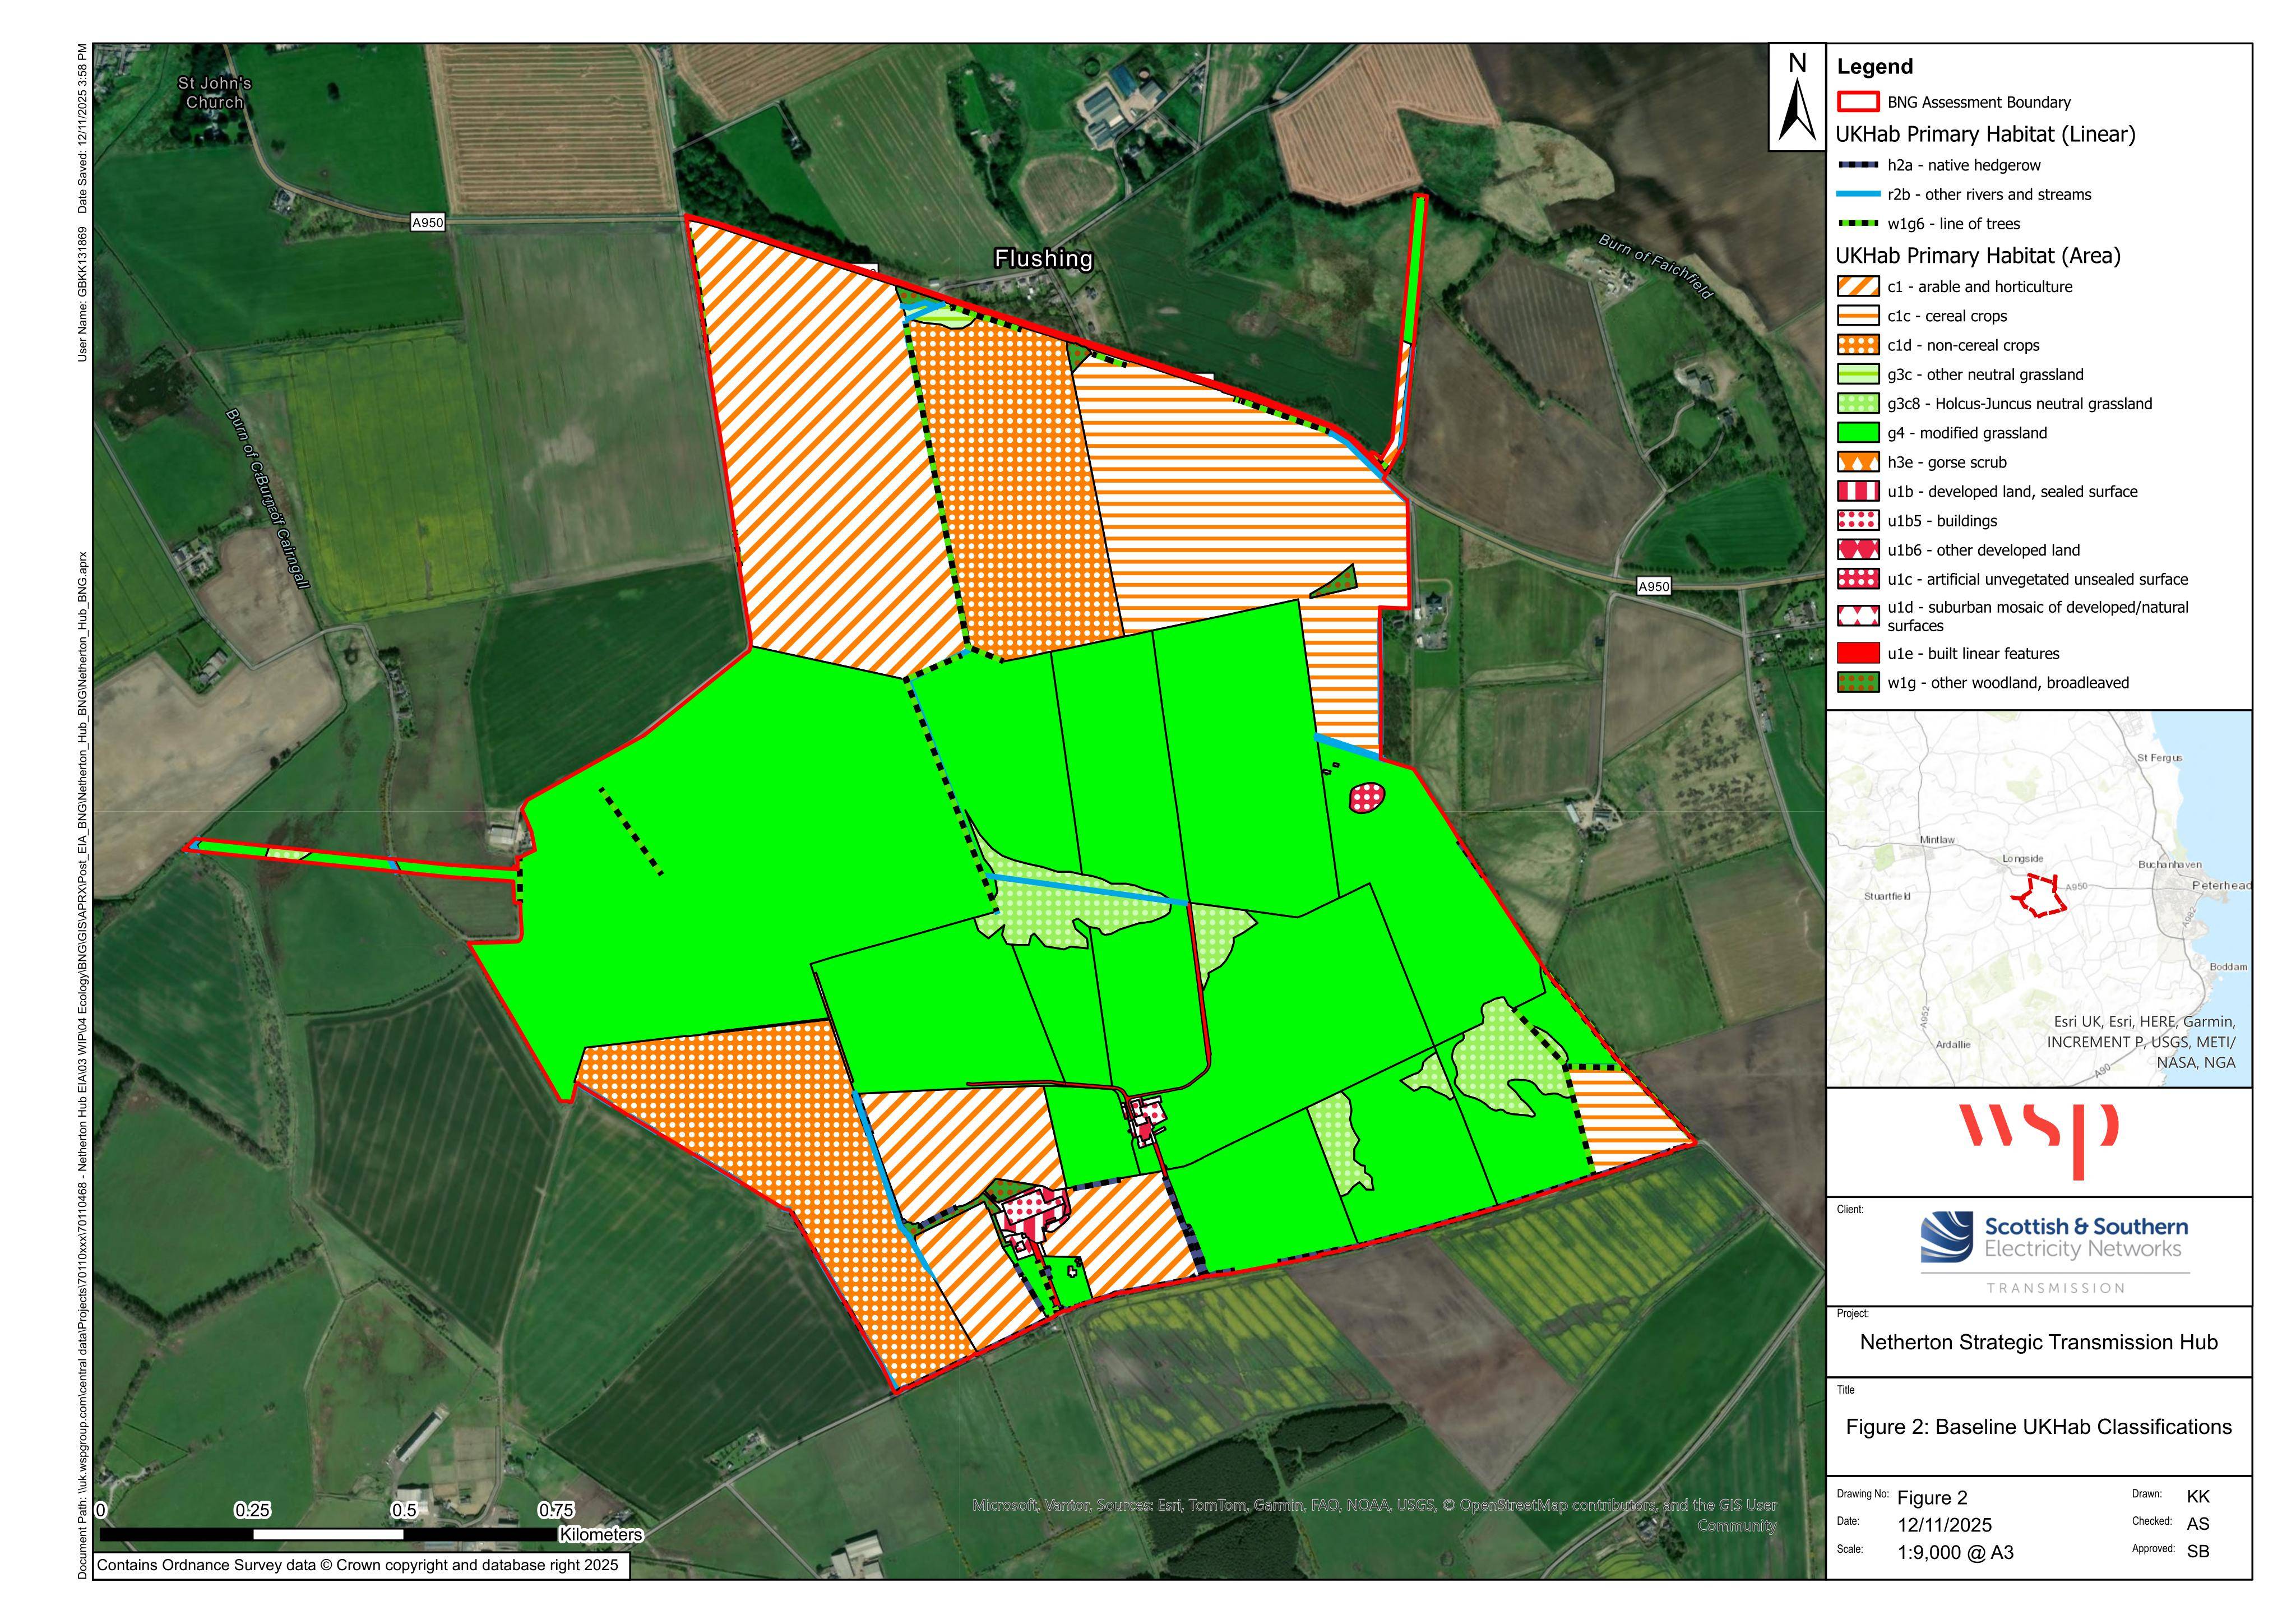Click the 'Figure 2: Baseline UKHab Classifications' title
This screenshot has height=1624, width=2296.
[x=2038, y=1427]
